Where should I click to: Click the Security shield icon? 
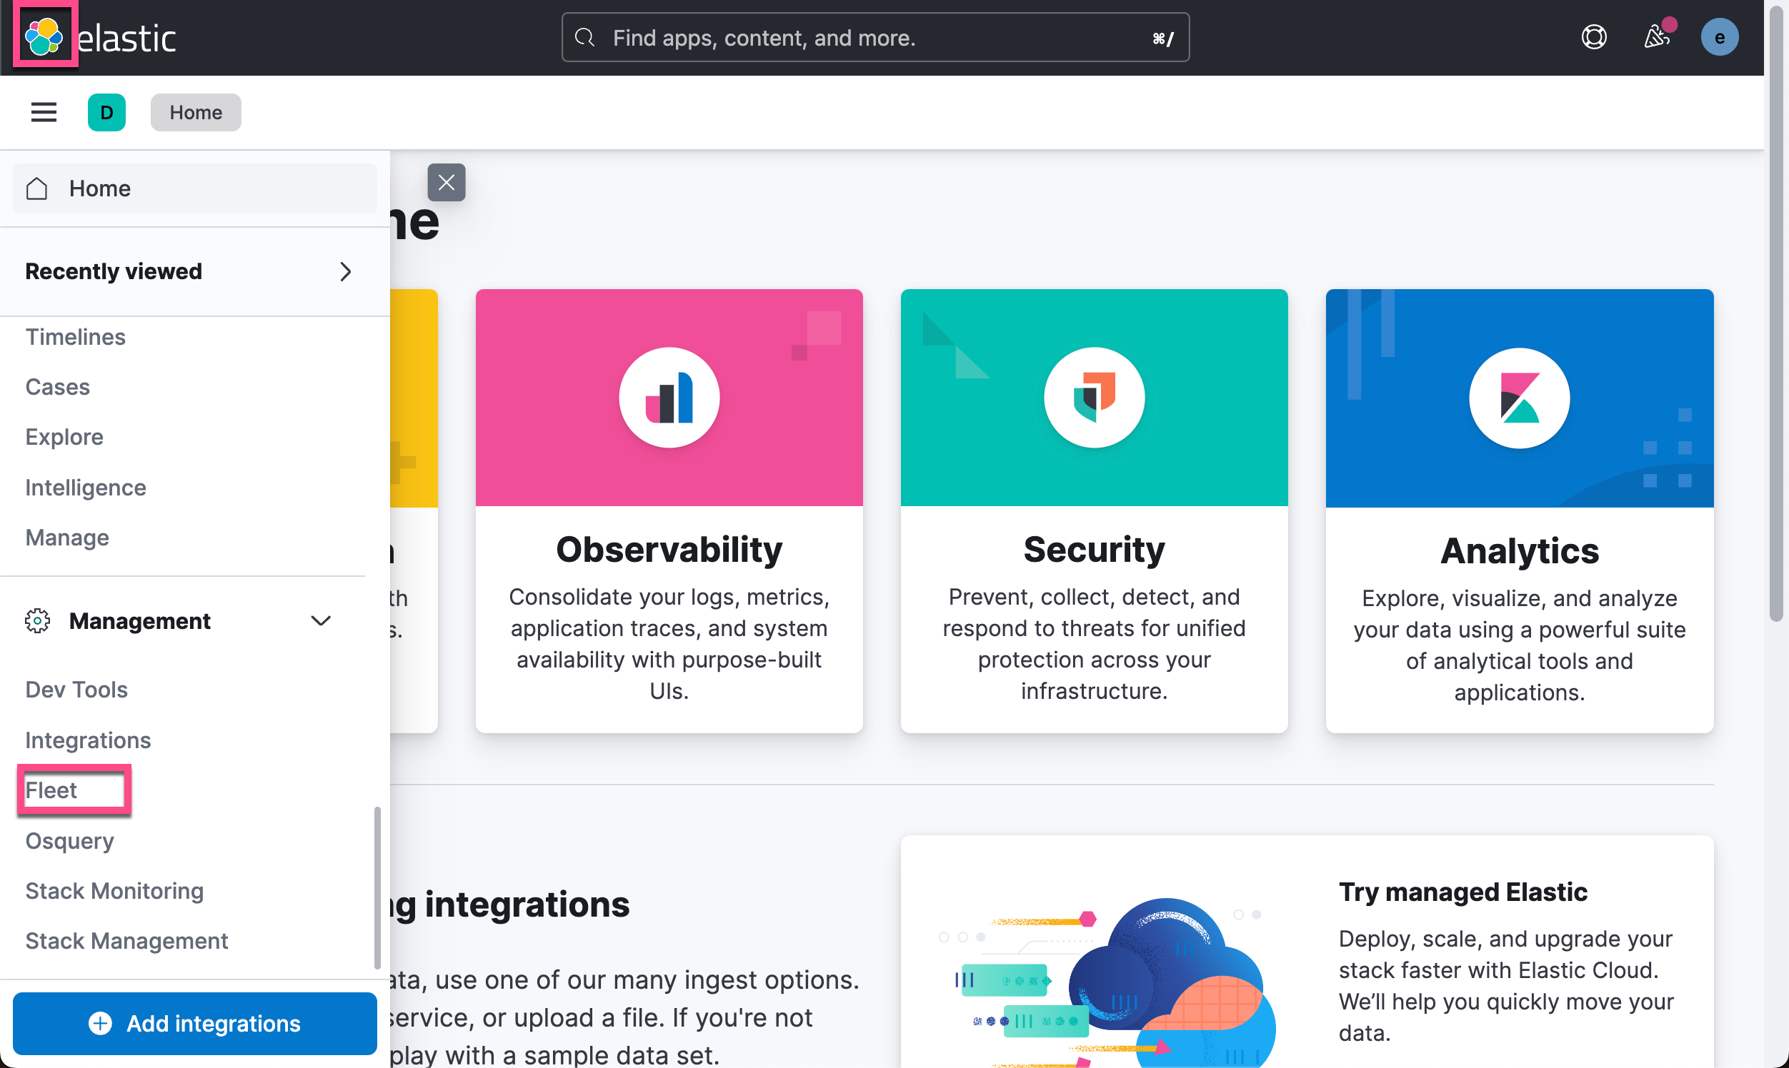1093,398
